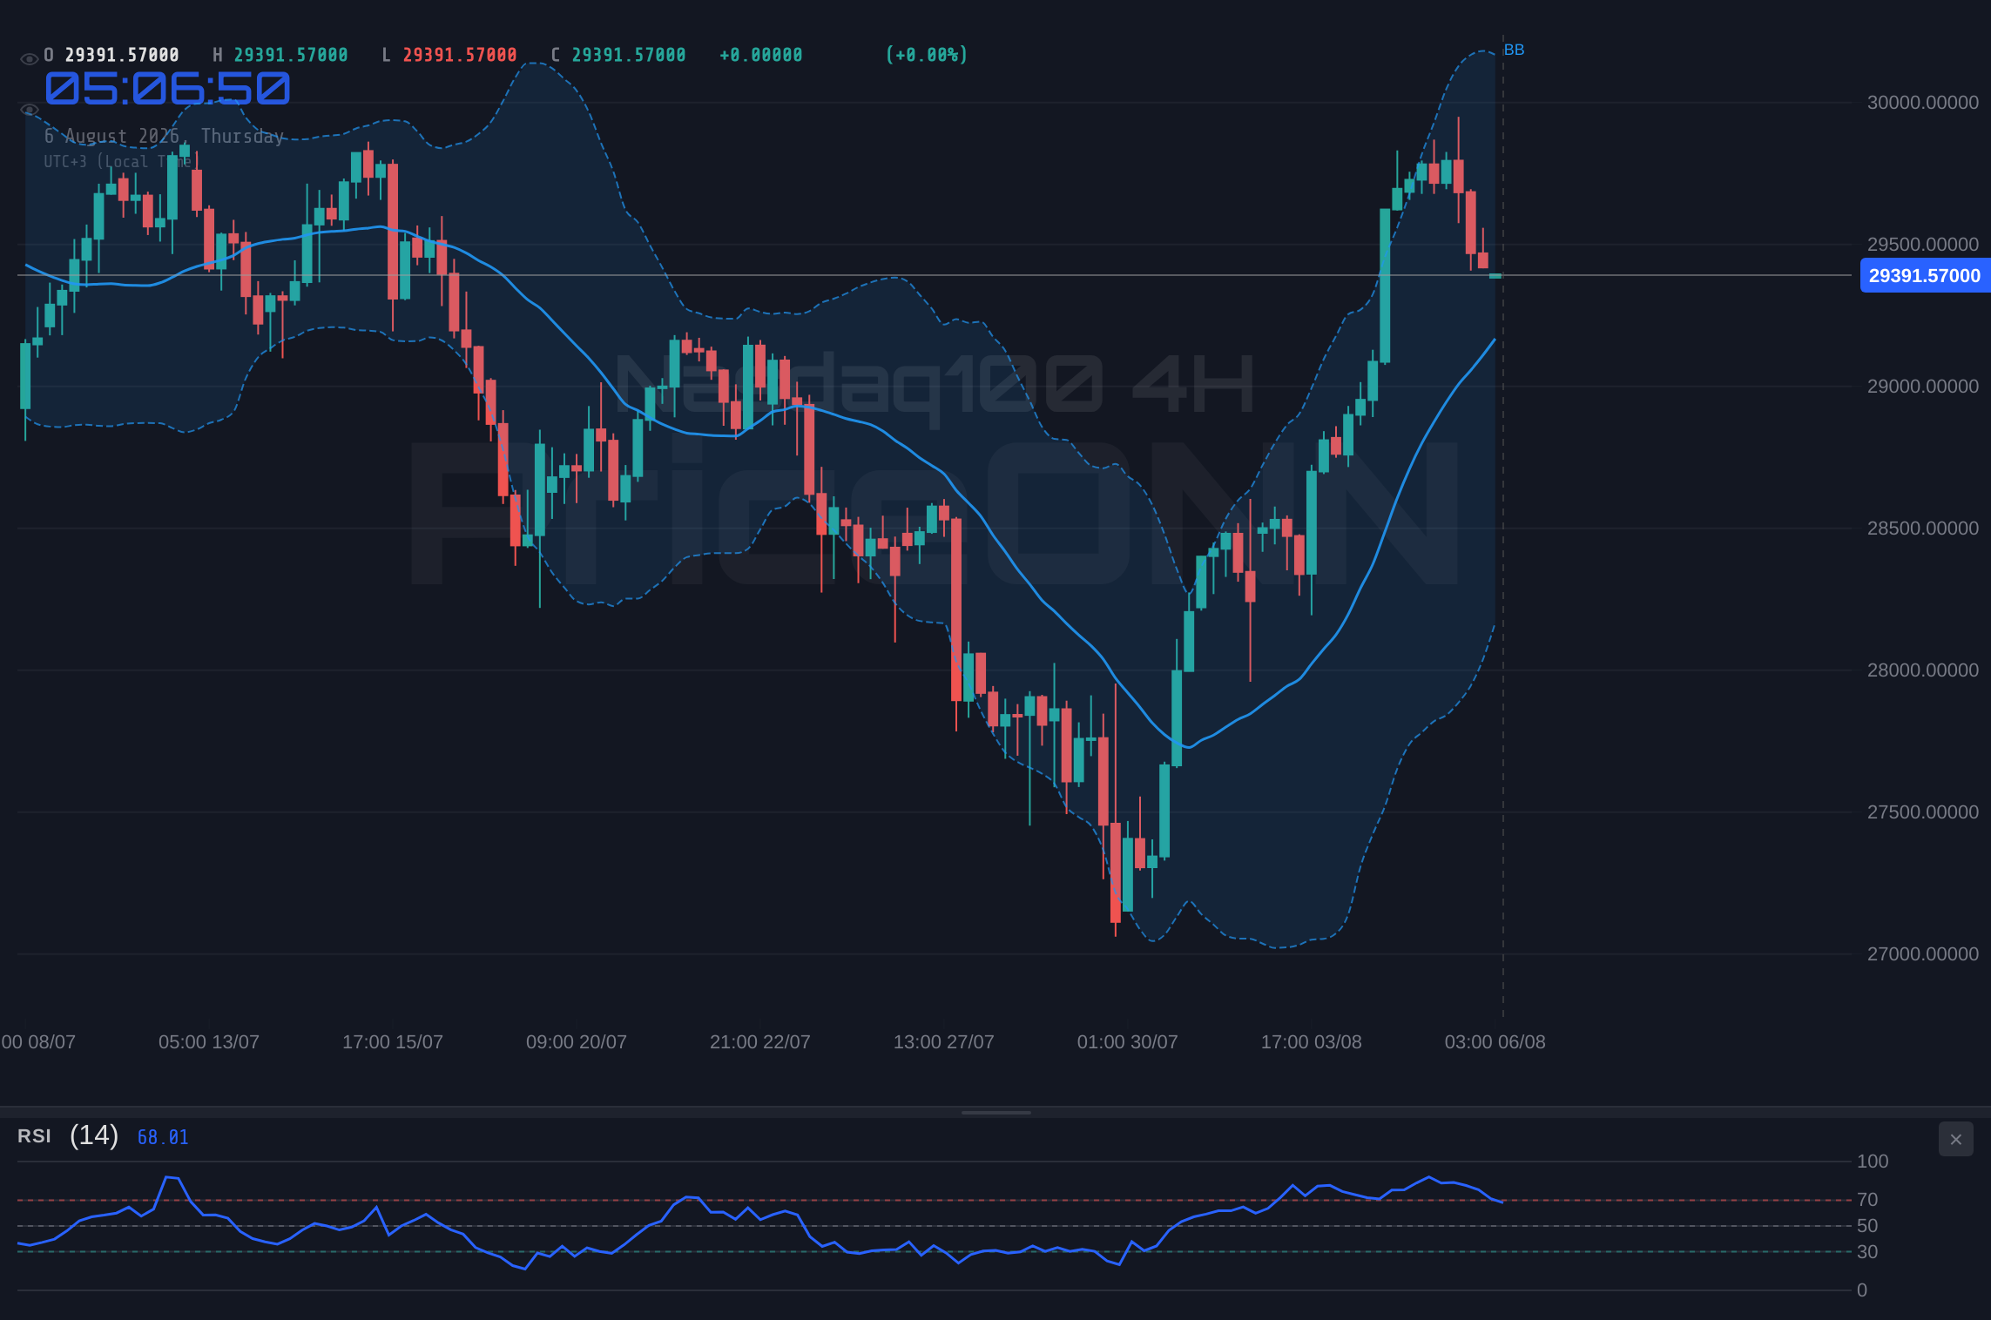Click the 17:00 03/08 time axis label
The image size is (1991, 1320).
point(1312,1042)
